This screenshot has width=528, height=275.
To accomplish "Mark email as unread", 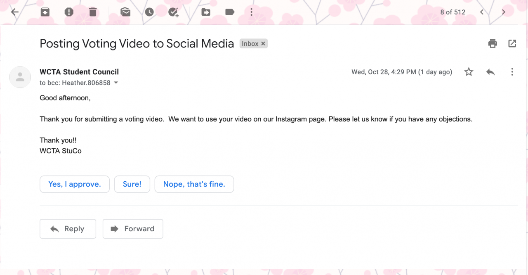I will pos(125,12).
